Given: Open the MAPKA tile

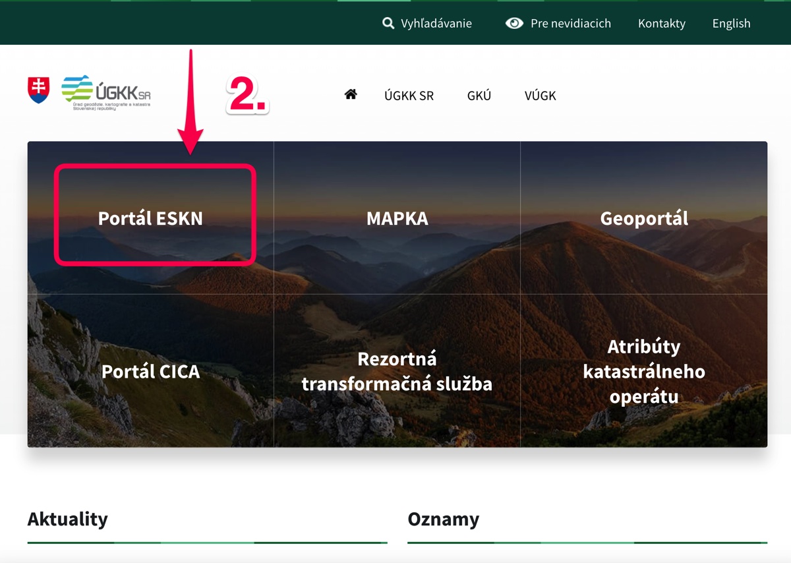Looking at the screenshot, I should pos(397,218).
